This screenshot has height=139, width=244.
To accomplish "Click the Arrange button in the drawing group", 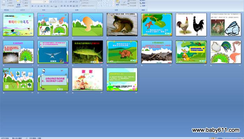I will point(117,3).
